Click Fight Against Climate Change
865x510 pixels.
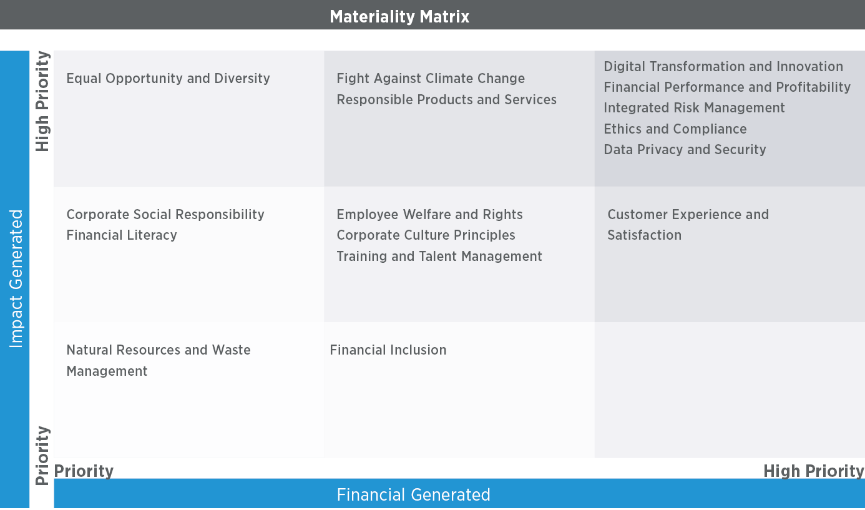pos(431,79)
